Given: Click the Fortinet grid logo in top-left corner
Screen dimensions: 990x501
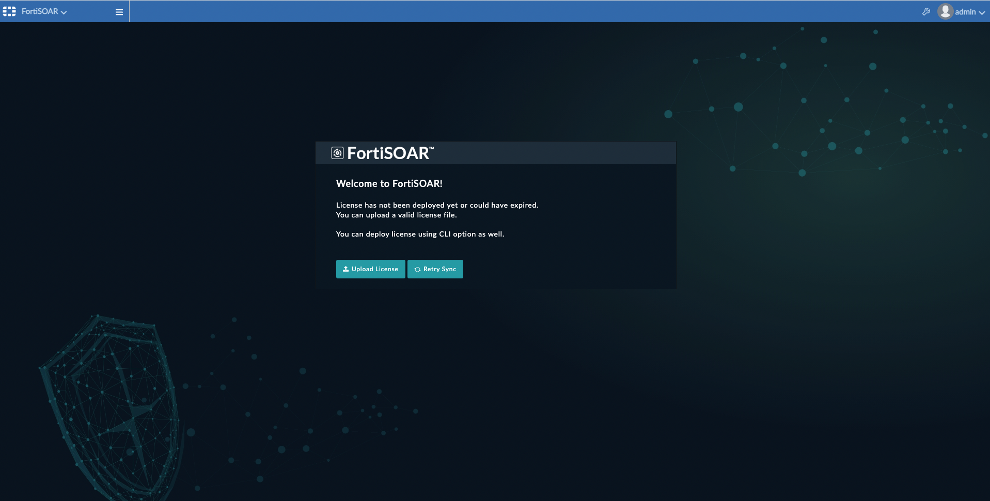Looking at the screenshot, I should [x=9, y=10].
